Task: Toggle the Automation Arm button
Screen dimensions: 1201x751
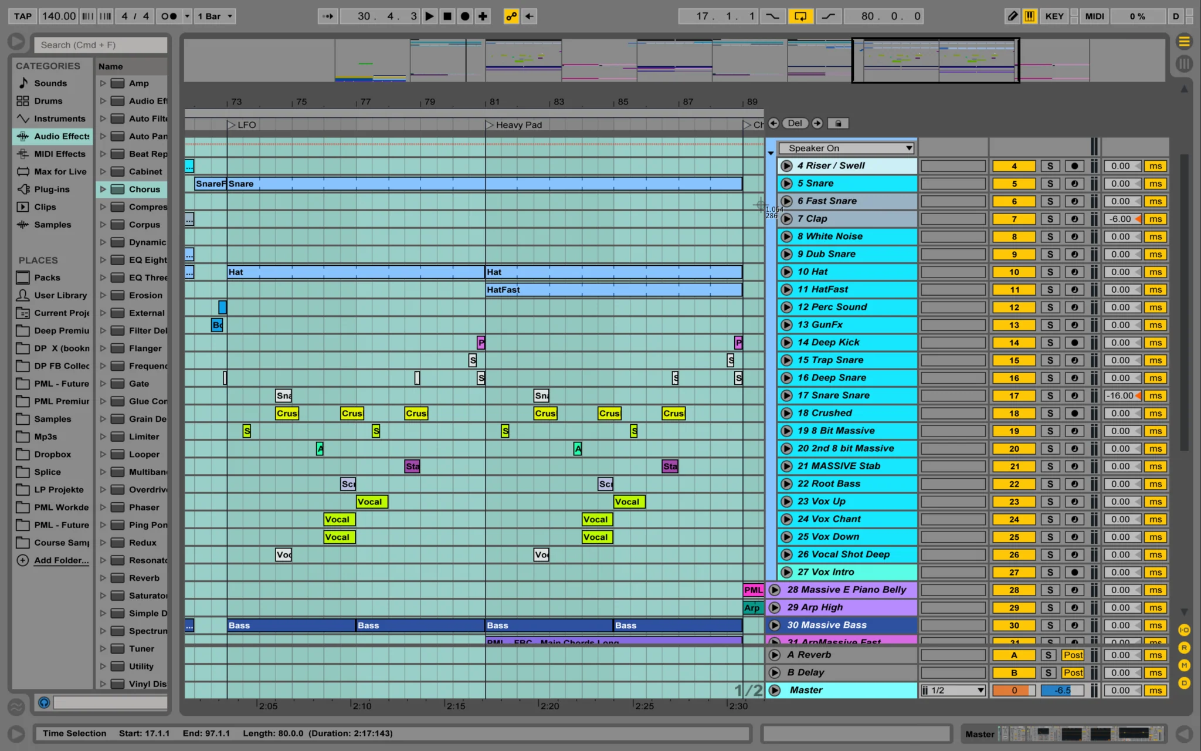Action: tap(511, 16)
